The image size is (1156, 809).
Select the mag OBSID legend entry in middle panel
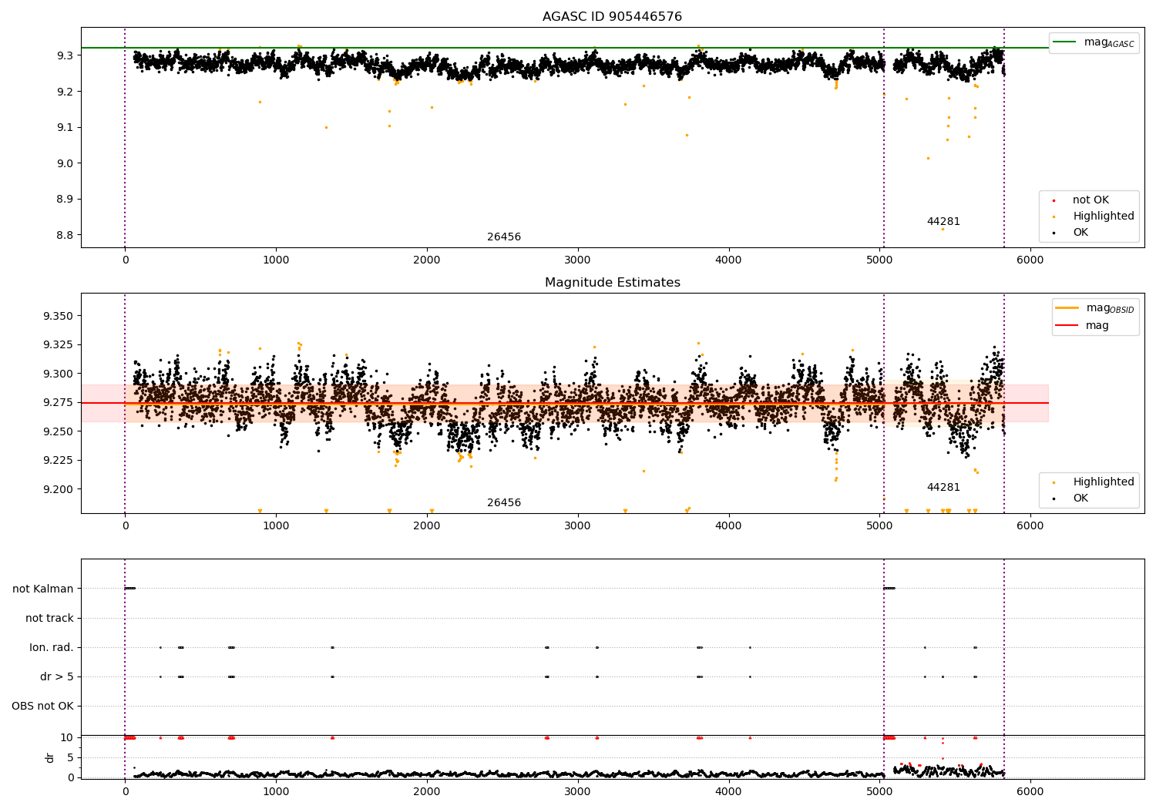pyautogui.click(x=1095, y=308)
